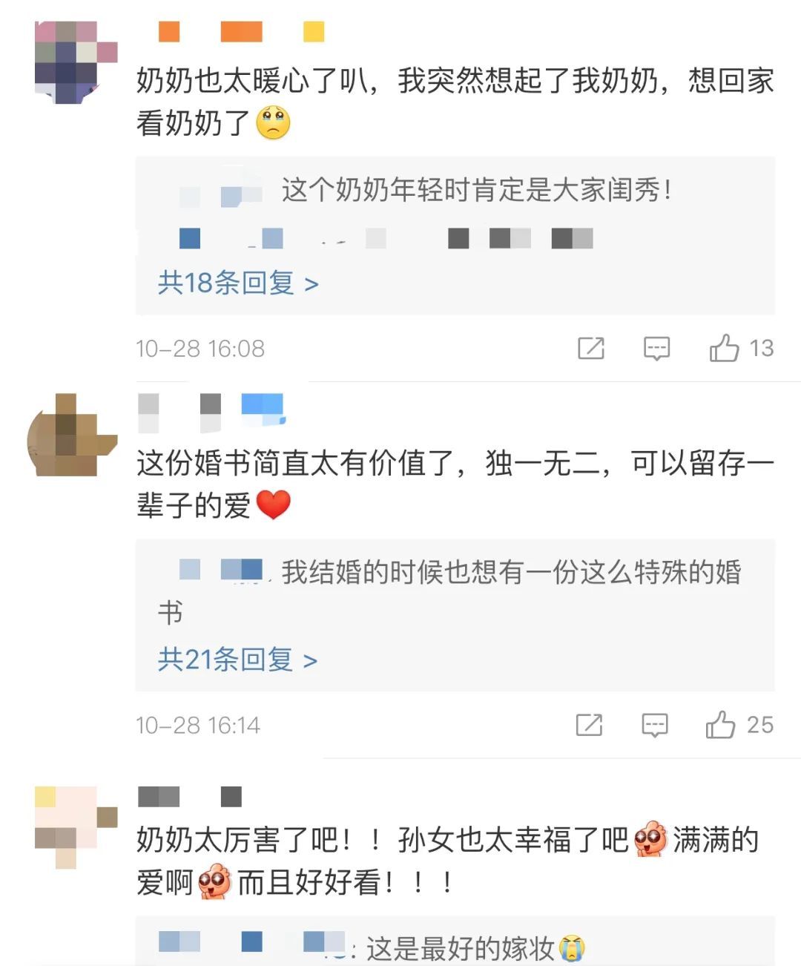
Task: Select the comment 奶奶太厉害了吧
Action: pos(448,861)
